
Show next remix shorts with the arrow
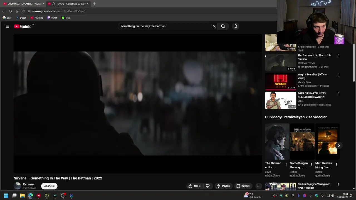339,145
